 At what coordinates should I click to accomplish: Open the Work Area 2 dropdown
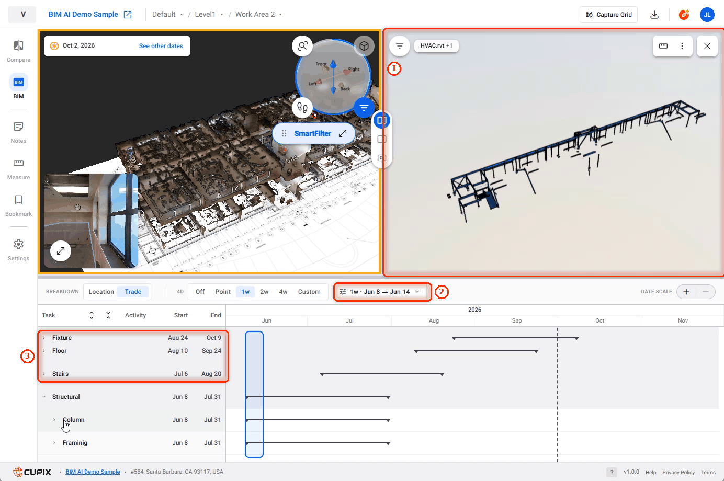click(258, 15)
